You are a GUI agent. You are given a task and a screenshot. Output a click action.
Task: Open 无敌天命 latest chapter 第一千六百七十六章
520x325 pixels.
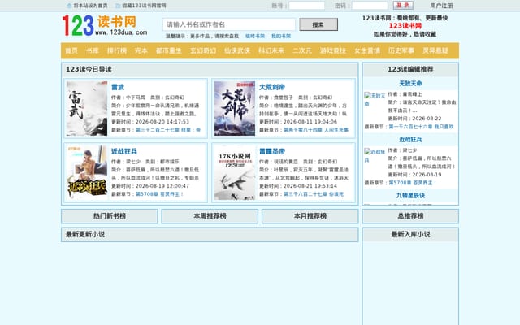point(421,127)
